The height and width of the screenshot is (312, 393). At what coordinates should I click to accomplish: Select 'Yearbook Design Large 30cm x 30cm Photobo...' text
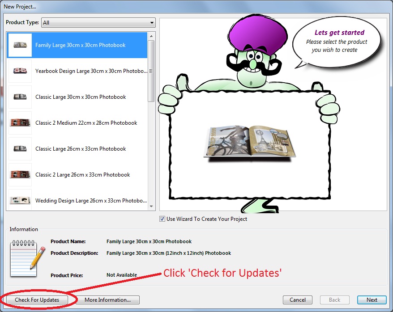[91, 71]
